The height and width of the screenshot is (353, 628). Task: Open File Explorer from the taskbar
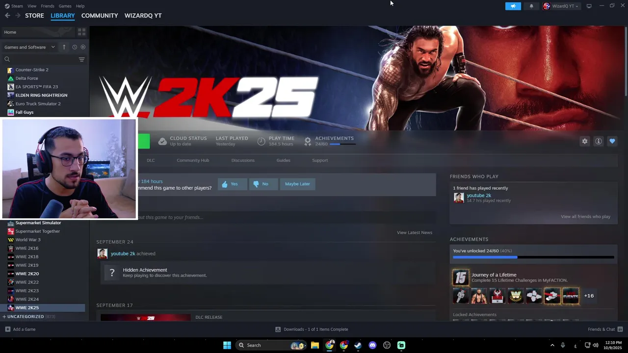coord(315,345)
